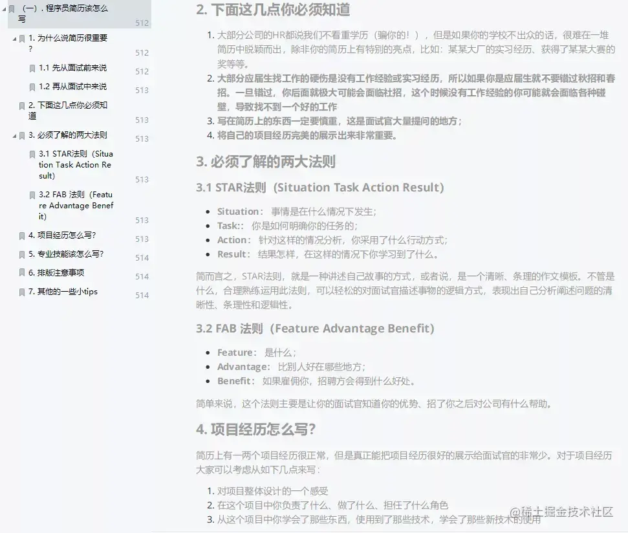
Task: Click heading 4. 项目经历怎么写? in document
Action: [256, 430]
